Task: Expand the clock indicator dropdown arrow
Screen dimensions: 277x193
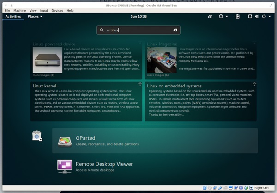Action: pyautogui.click(x=227, y=16)
